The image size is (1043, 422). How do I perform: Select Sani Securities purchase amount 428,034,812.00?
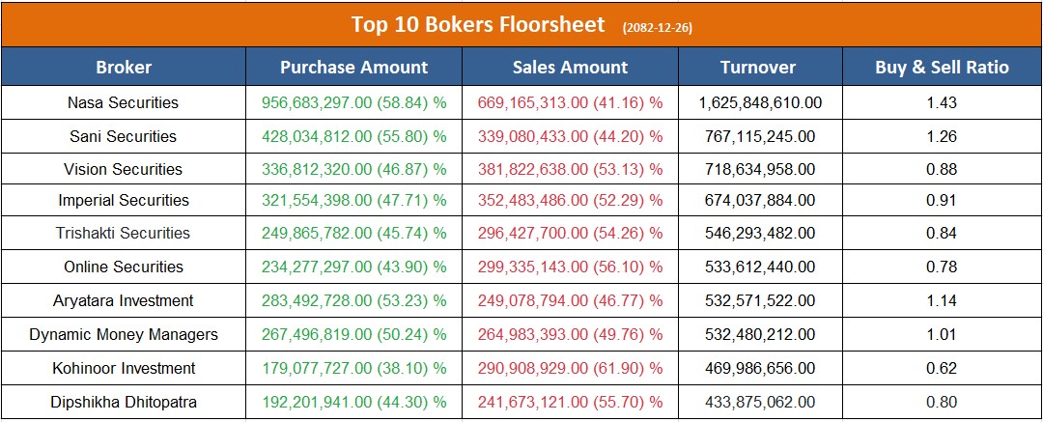pos(324,136)
